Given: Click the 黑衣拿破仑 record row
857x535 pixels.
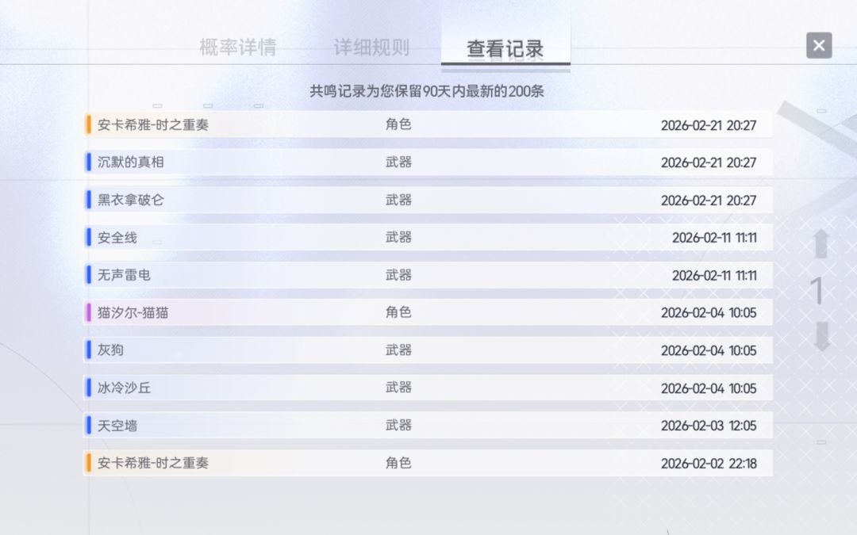Looking at the screenshot, I should point(428,200).
